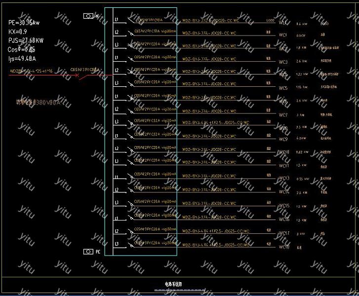The height and width of the screenshot is (296, 359).
Task: Select the breaker switch symbol on the WC17 row
Action: click(x=130, y=232)
